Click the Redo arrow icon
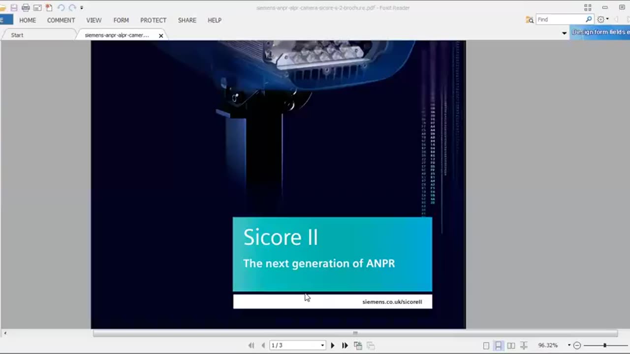 coord(72,7)
